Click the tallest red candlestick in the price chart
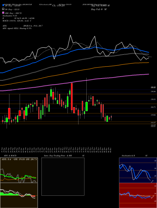157x208 pixels. pos(72,96)
